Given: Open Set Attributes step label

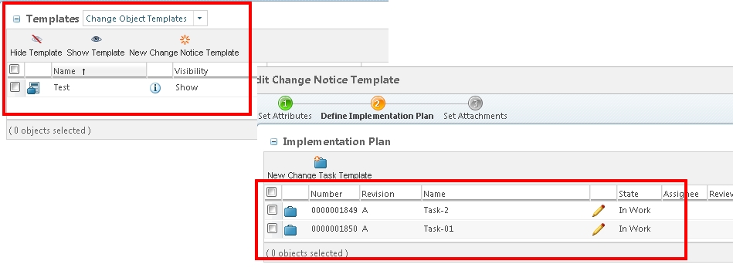Looking at the screenshot, I should click(285, 116).
